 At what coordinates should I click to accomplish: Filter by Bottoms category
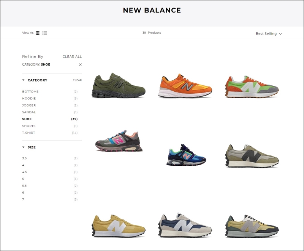30,91
